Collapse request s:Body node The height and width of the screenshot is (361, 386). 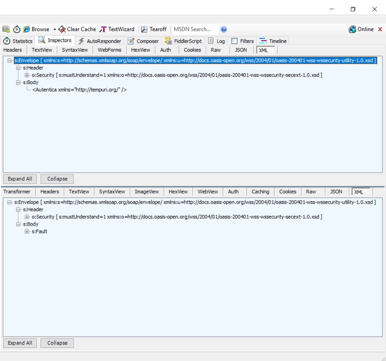pos(18,83)
